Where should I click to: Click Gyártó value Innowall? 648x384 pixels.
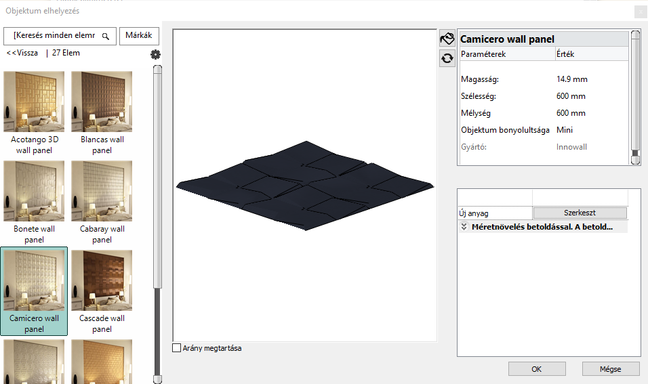click(x=571, y=147)
